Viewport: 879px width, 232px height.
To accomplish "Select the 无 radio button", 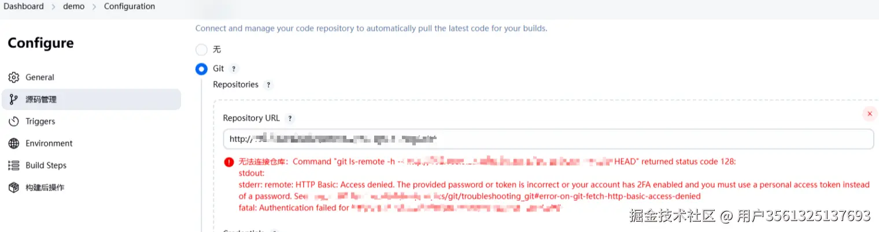I will pyautogui.click(x=201, y=50).
